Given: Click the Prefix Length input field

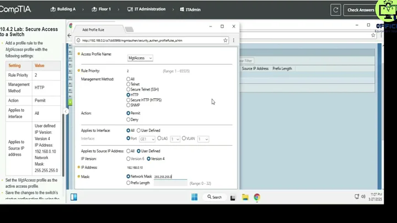Looking at the screenshot, I should coord(170,183).
